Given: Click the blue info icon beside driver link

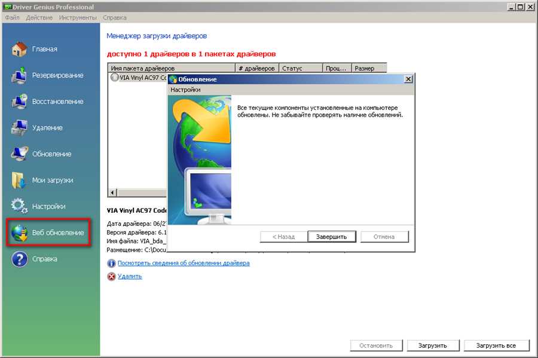Looking at the screenshot, I should coord(112,264).
